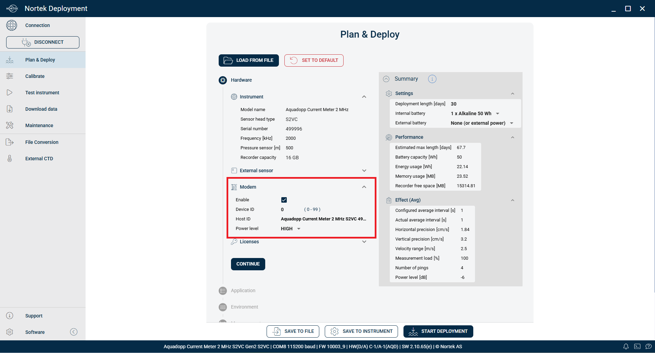Collapse Summary panel using circle chevron icon
The image size is (655, 353).
pos(386,79)
